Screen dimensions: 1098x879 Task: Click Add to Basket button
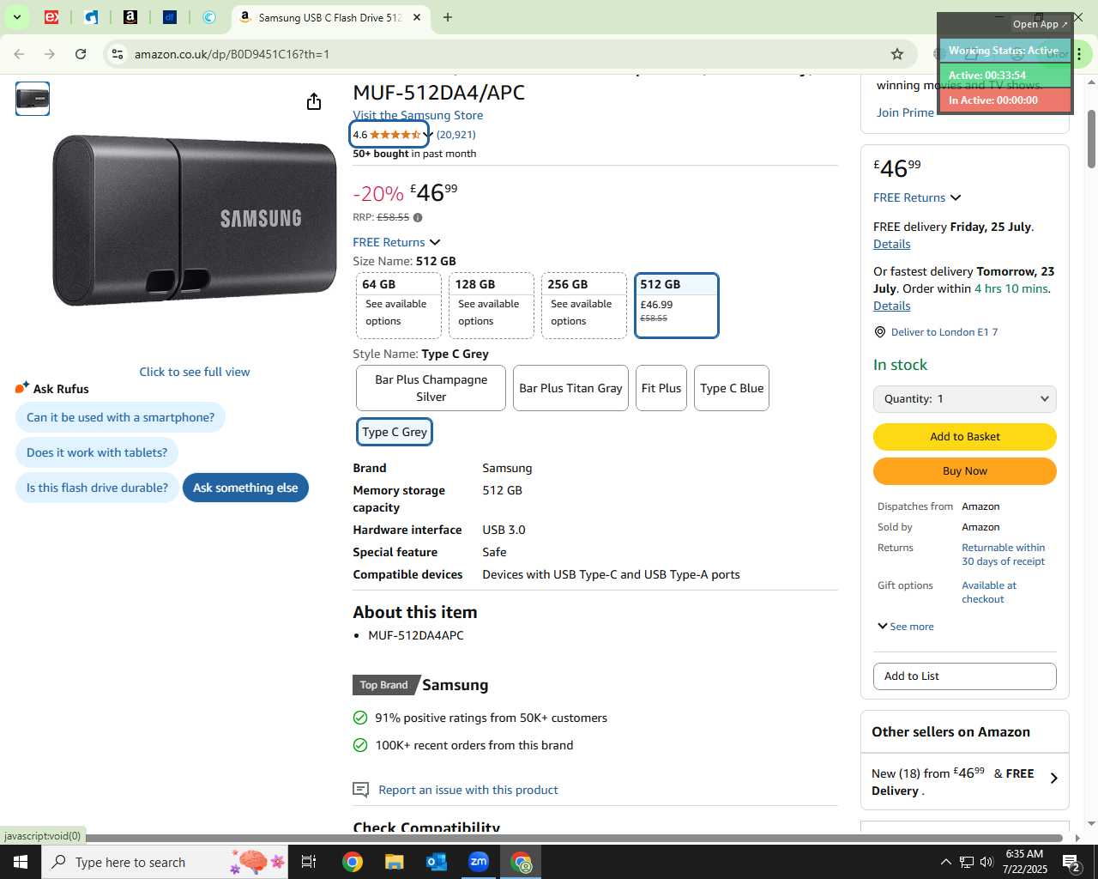[964, 437]
